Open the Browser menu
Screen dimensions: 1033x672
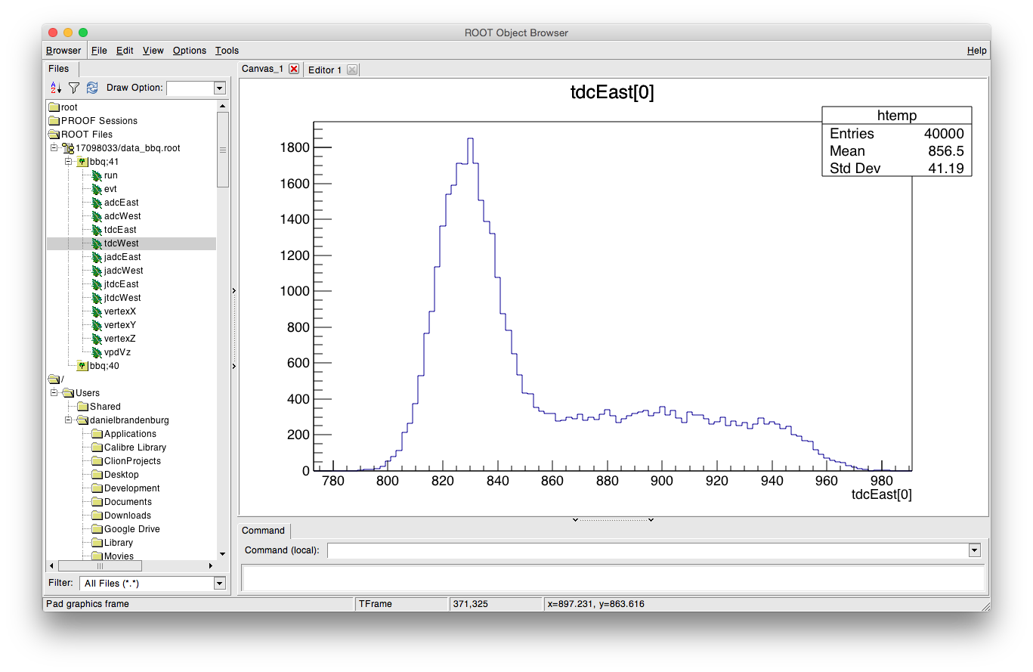[63, 51]
